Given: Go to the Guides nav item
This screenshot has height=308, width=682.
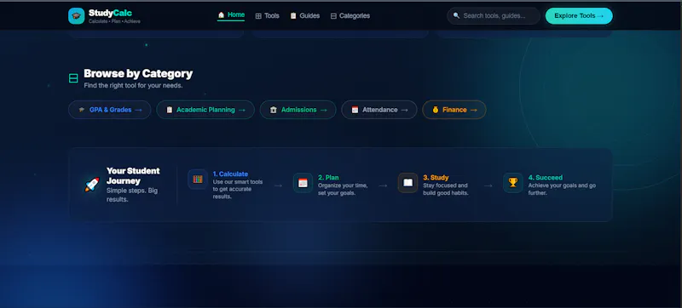Looking at the screenshot, I should coord(305,15).
